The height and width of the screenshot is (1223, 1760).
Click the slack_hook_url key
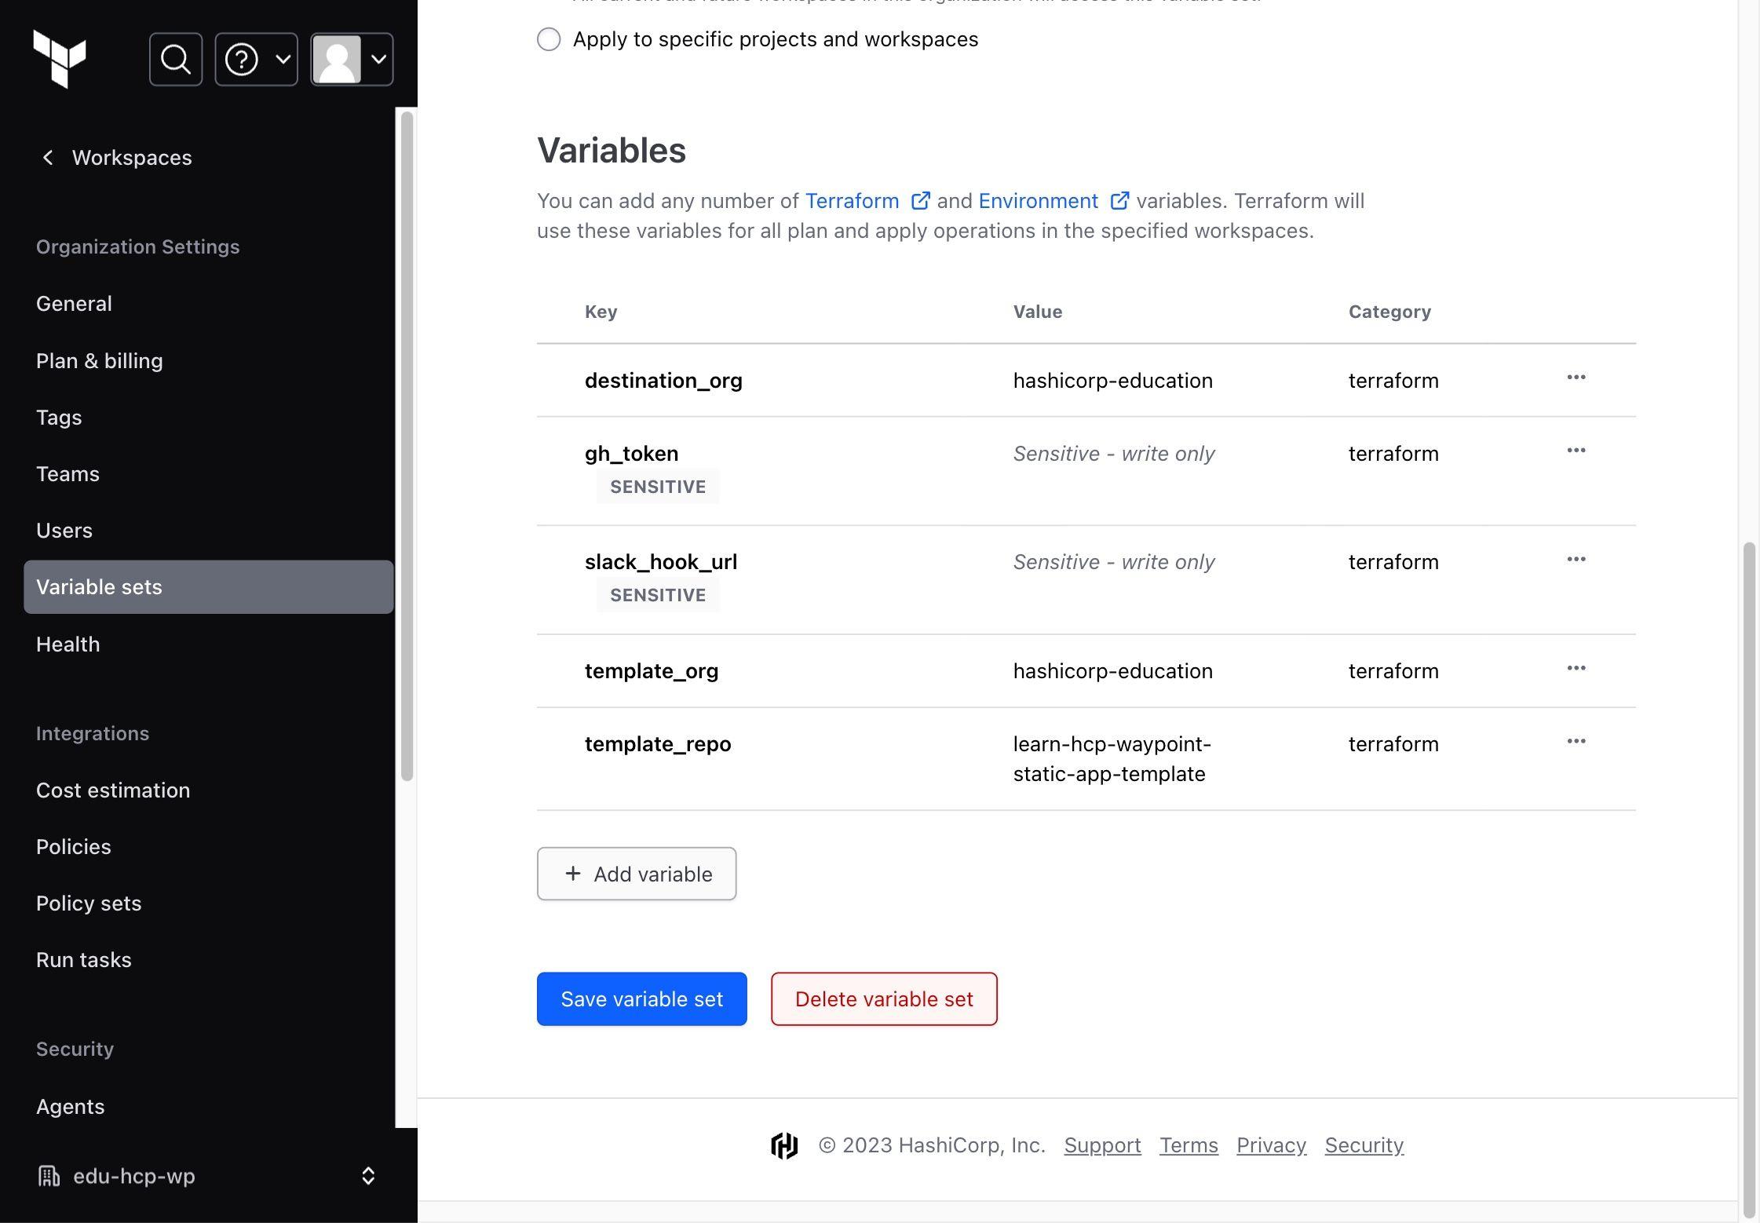pos(661,562)
